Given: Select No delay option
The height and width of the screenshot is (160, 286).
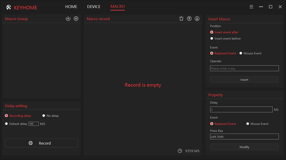Looking at the screenshot, I should [x=51, y=116].
